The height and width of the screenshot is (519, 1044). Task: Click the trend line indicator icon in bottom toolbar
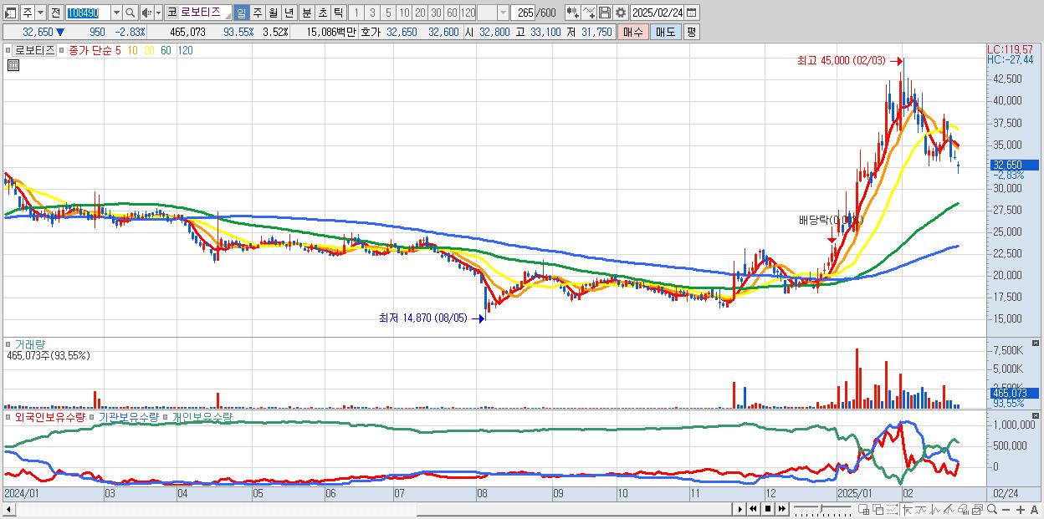pos(921,510)
